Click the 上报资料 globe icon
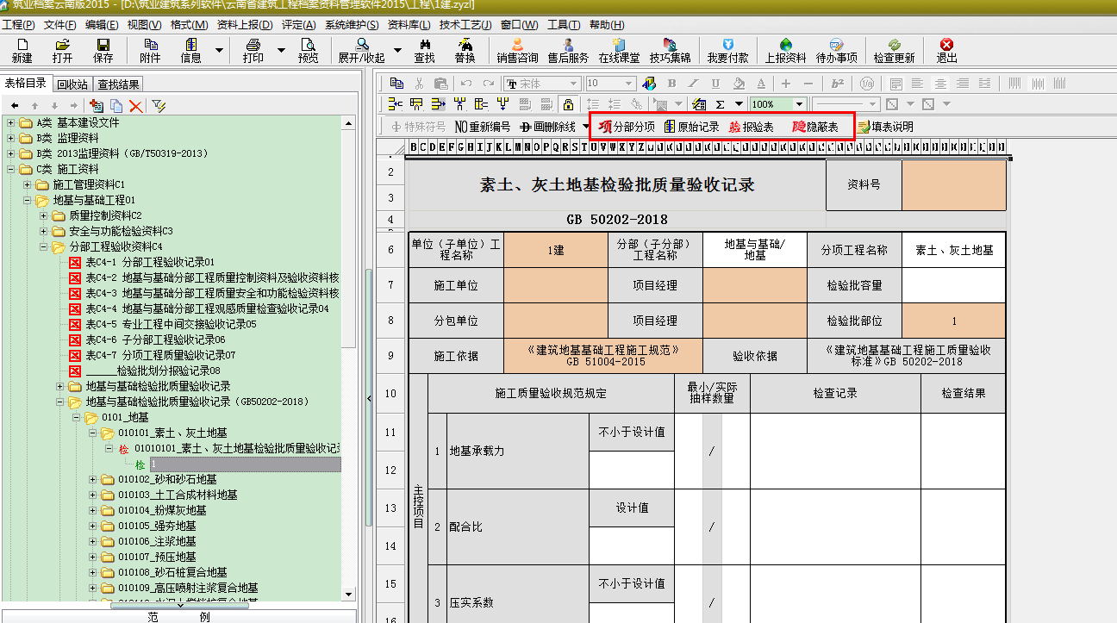The image size is (1117, 623). pyautogui.click(x=785, y=50)
